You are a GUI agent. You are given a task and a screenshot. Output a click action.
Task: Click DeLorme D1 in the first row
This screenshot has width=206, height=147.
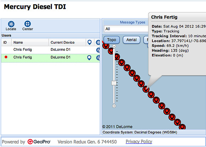pos(61,50)
